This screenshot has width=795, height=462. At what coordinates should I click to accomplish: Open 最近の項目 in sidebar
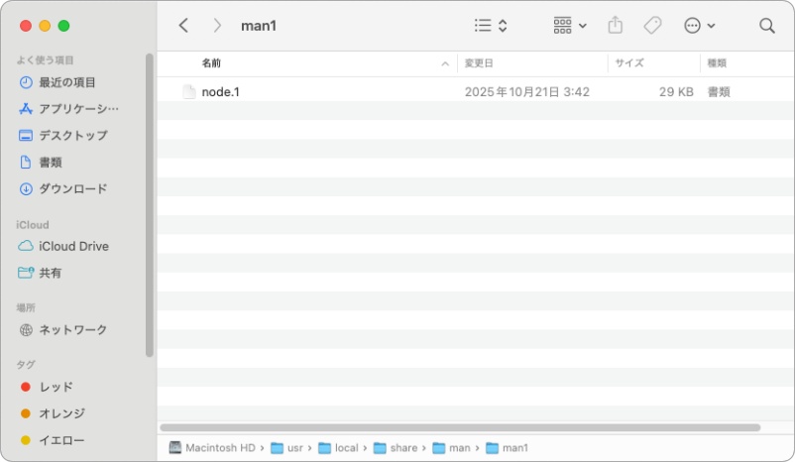67,82
